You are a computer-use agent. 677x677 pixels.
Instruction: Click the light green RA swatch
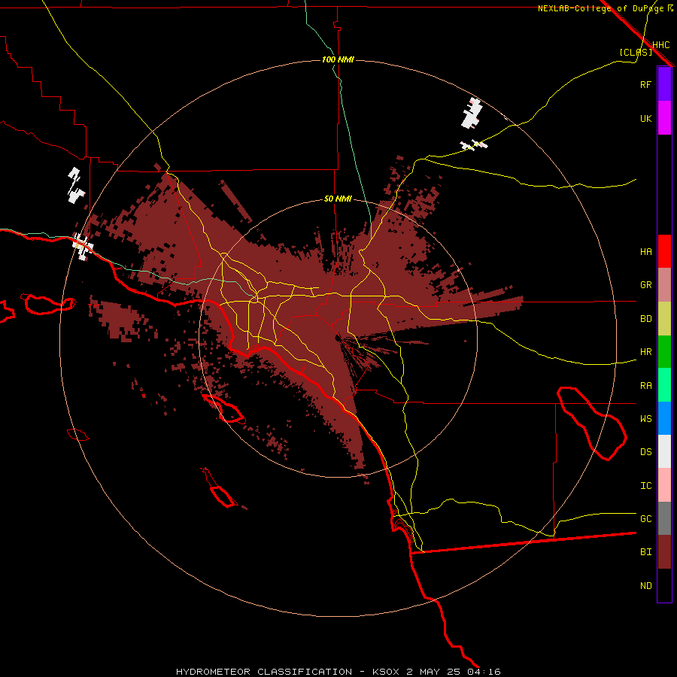click(664, 385)
